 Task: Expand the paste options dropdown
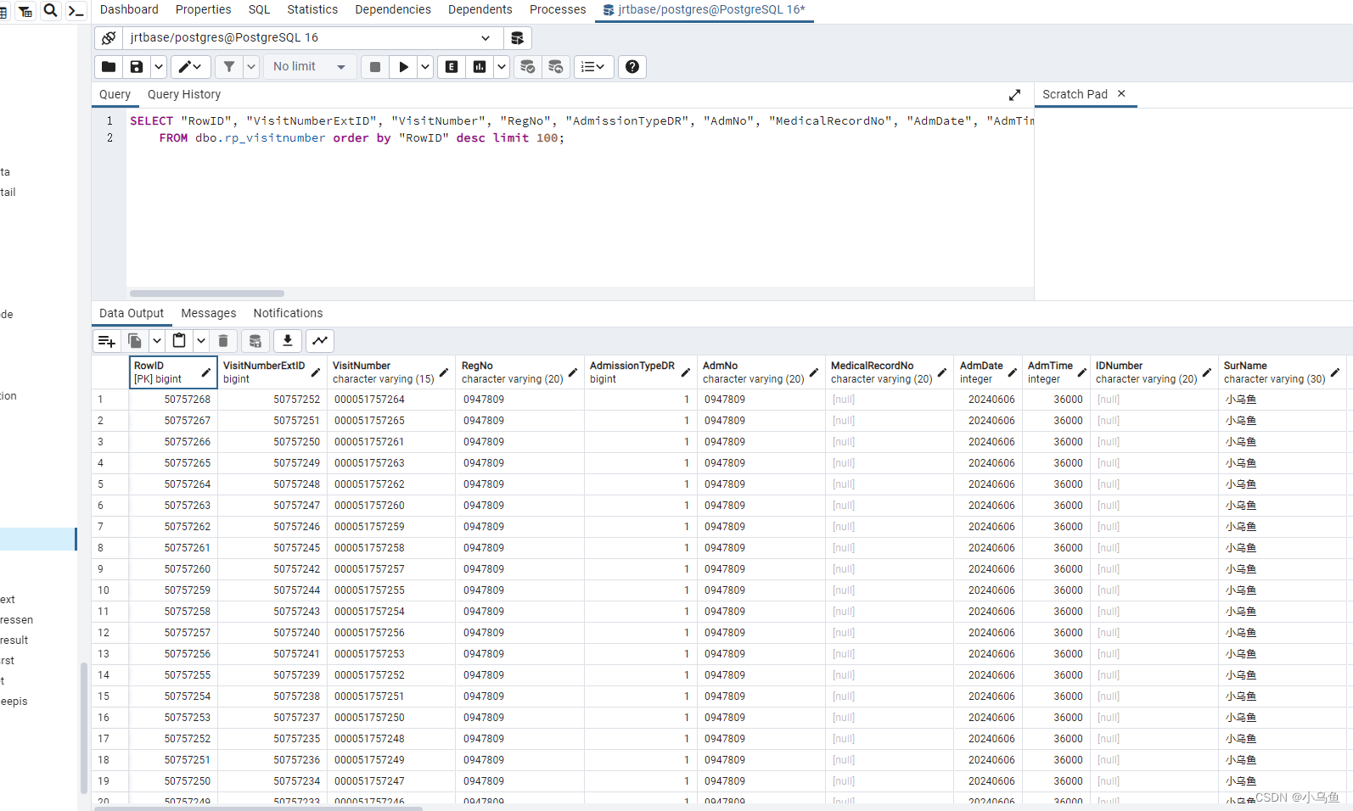click(x=201, y=341)
